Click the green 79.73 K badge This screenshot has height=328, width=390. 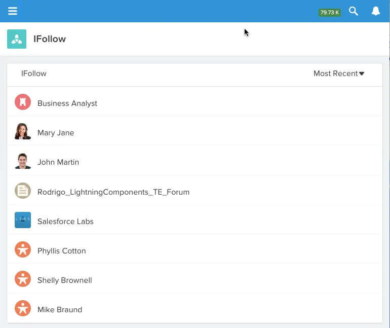(x=330, y=13)
